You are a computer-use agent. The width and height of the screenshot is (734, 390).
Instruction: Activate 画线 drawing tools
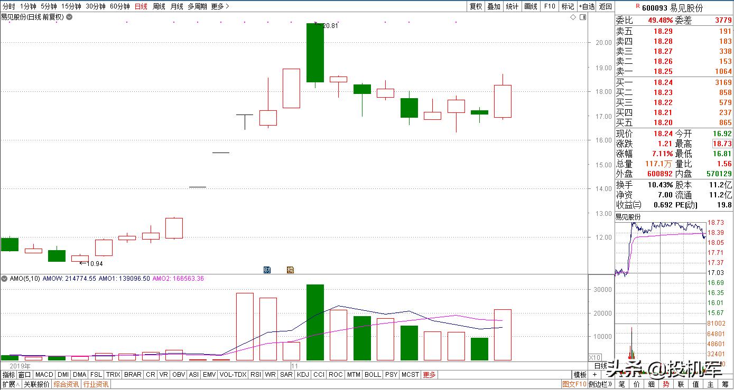click(531, 6)
